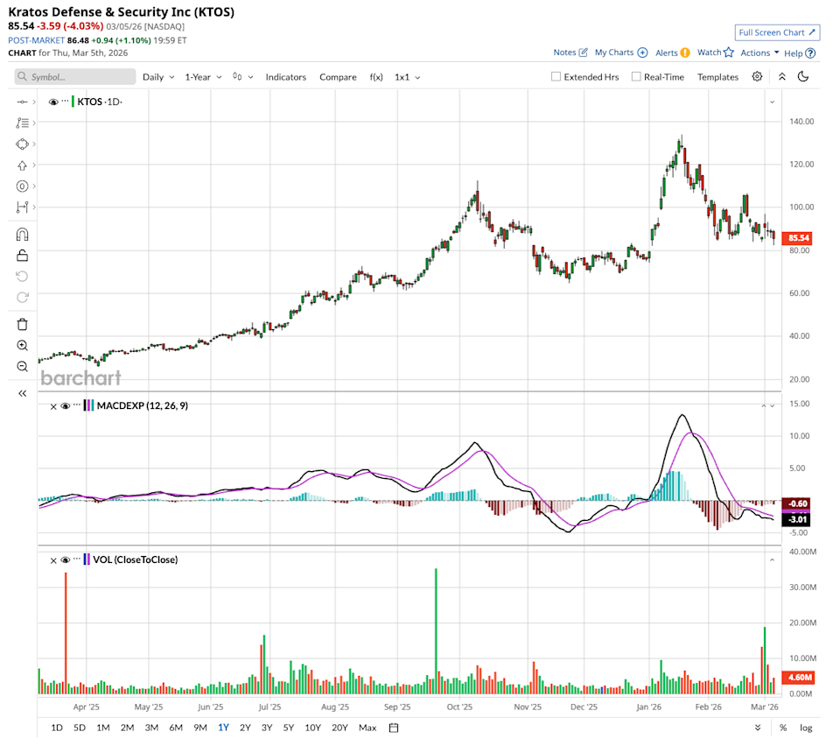Open chart settings gear icon

757,77
